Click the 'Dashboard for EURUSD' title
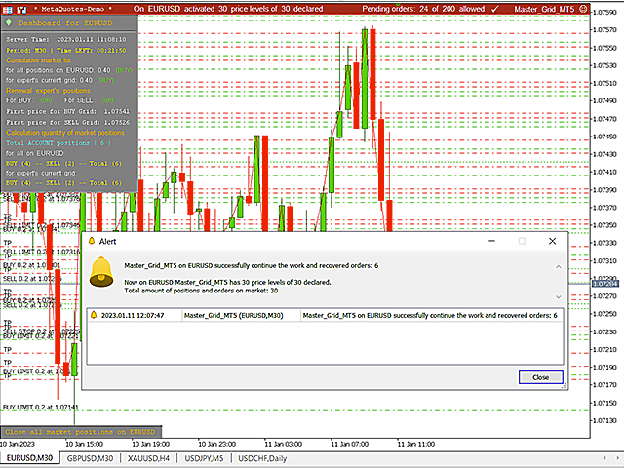 pos(65,23)
